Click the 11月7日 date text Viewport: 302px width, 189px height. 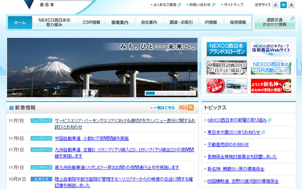[x=16, y=121]
